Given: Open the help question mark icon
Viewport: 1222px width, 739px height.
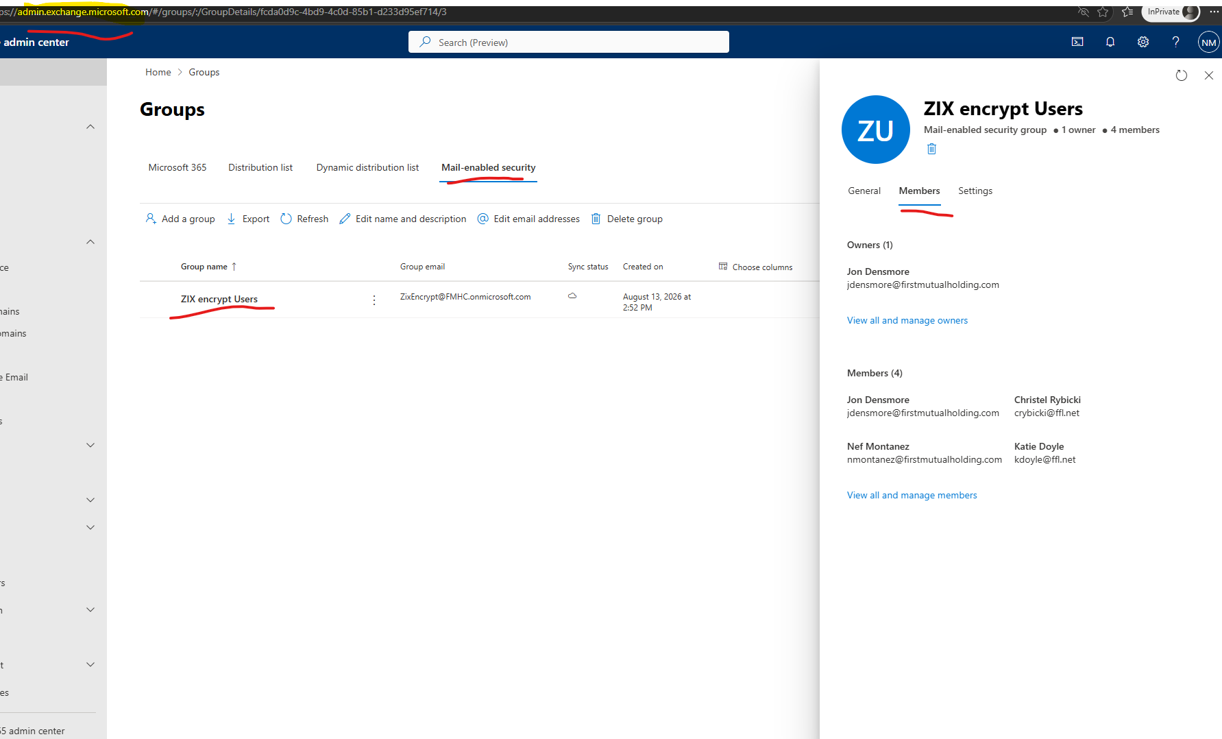Looking at the screenshot, I should click(1175, 42).
